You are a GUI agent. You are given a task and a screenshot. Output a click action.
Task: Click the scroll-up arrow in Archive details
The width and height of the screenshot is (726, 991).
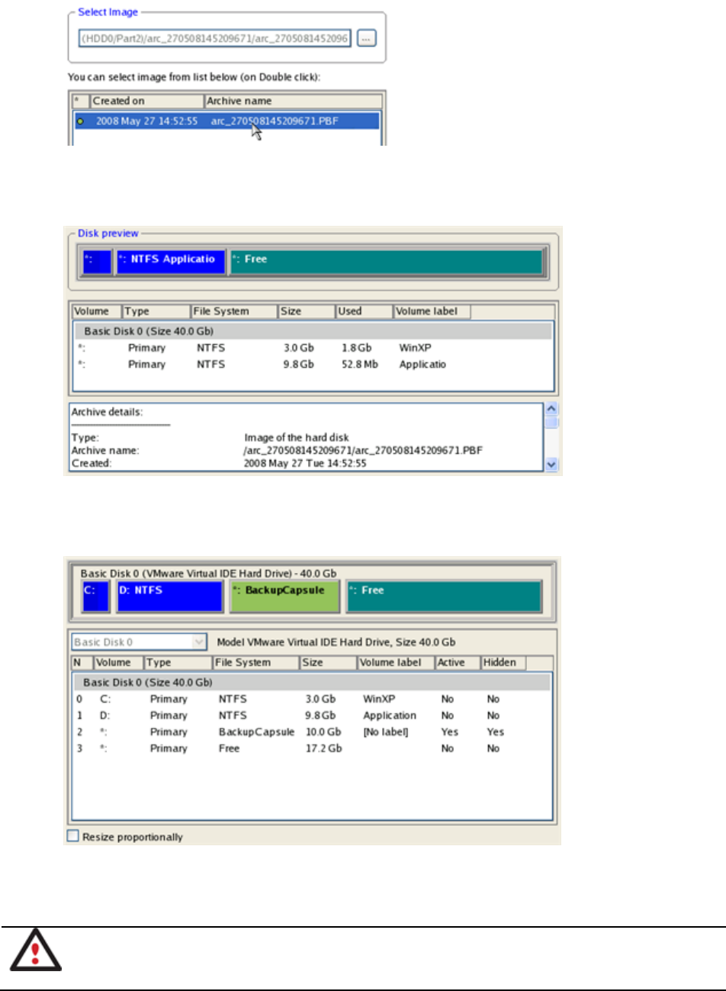click(552, 410)
